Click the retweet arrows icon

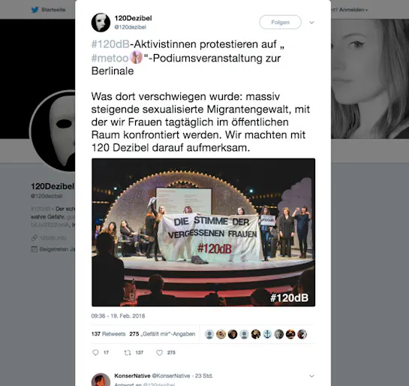[128, 353]
